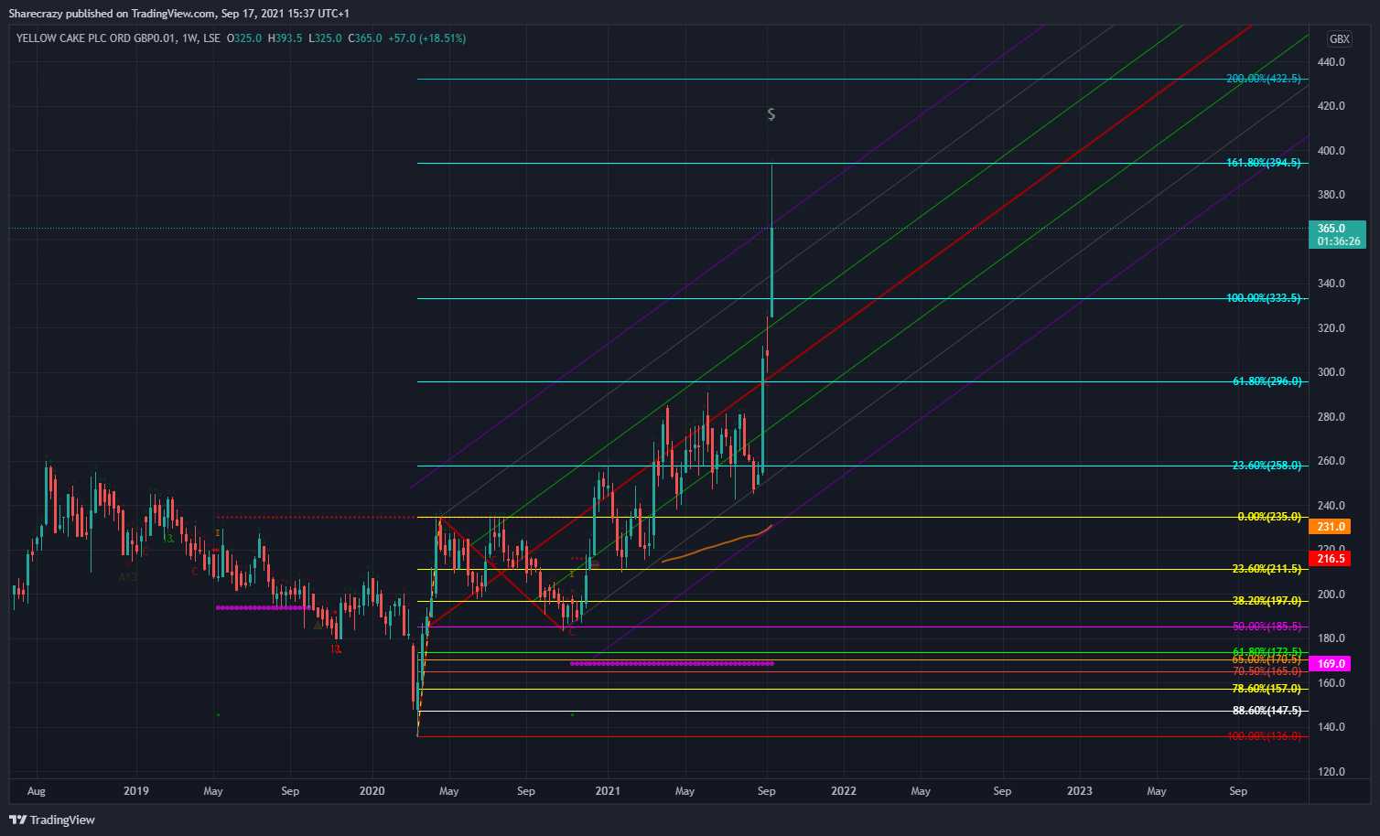Select the 70.50%(165.0) Fibonacci label
Screen dimensions: 1380x836
click(x=1267, y=671)
